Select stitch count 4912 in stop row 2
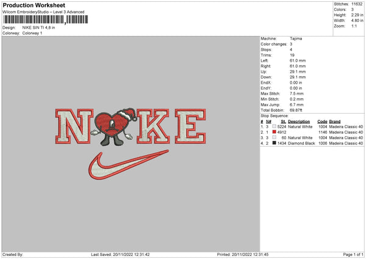Viewport: 366px width, 259px height. pyautogui.click(x=282, y=133)
